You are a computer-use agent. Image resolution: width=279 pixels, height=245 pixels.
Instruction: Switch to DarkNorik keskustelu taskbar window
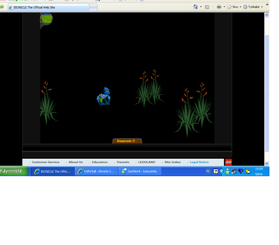pos(140,171)
